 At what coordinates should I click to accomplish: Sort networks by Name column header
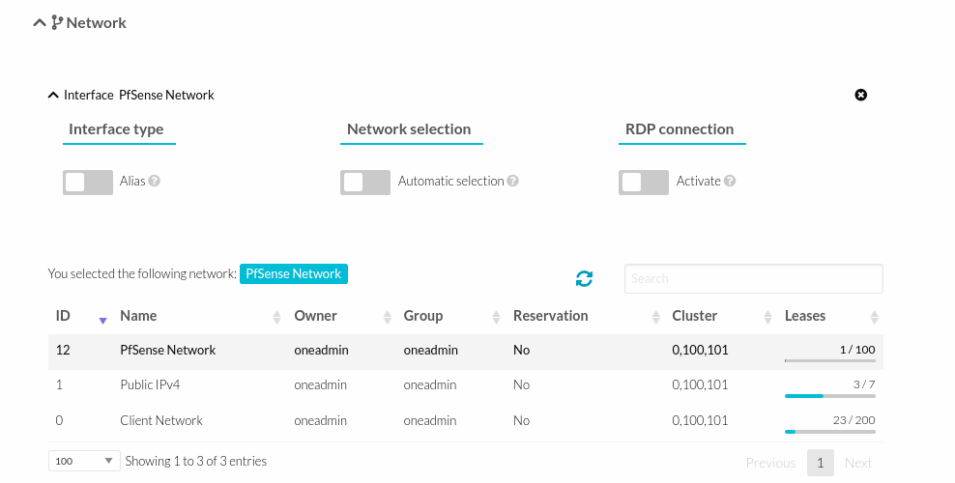click(138, 316)
